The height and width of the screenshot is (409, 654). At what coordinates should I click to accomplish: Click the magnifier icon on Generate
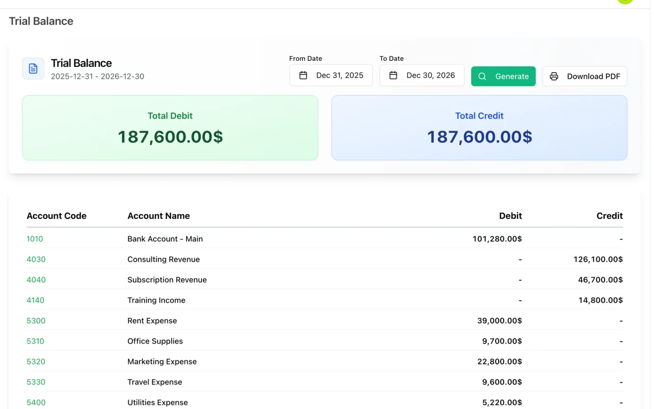[482, 76]
